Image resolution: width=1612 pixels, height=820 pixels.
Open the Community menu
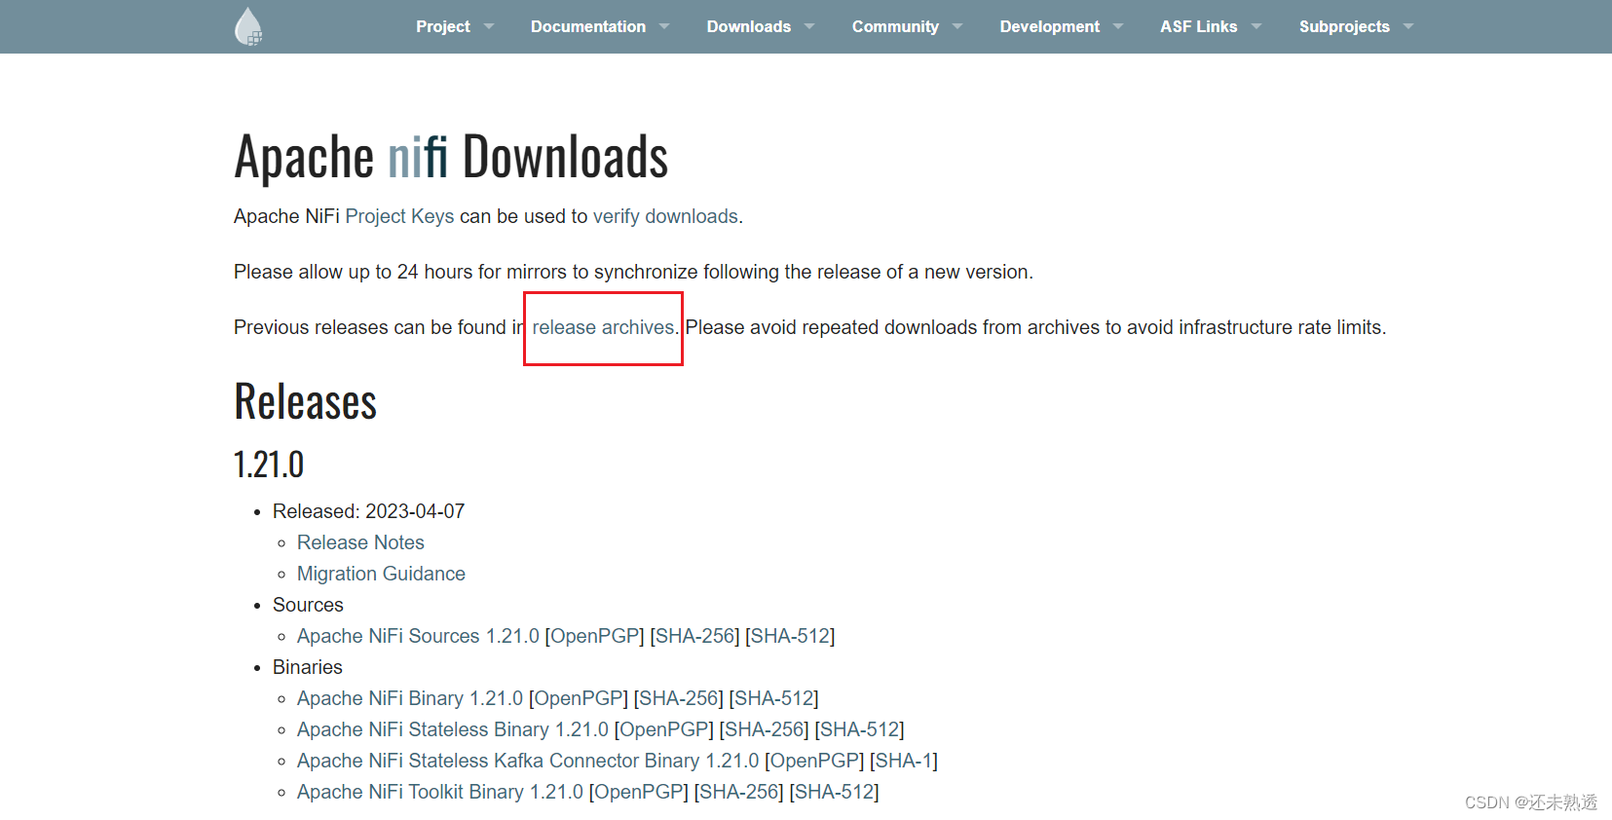pos(895,26)
